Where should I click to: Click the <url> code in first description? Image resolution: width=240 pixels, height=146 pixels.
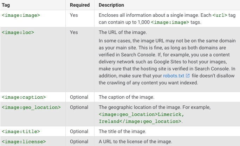coord(220,15)
